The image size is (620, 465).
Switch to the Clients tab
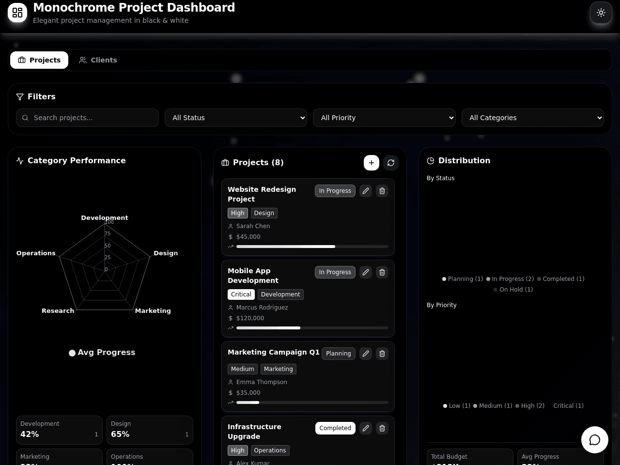pyautogui.click(x=98, y=60)
